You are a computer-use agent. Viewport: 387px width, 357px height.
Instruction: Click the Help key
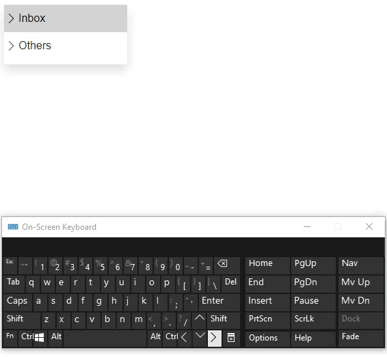[313, 339]
